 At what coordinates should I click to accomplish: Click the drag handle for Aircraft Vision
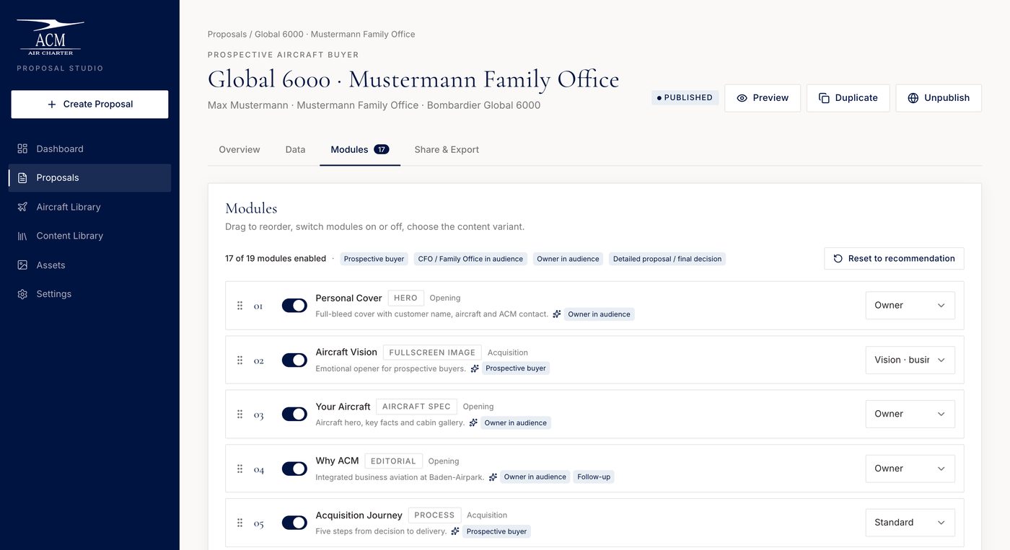(240, 360)
